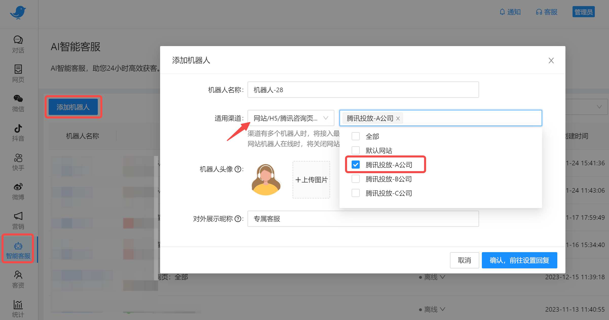This screenshot has width=609, height=320.
Task: Click 确认，前往设置回复 button
Action: point(519,260)
